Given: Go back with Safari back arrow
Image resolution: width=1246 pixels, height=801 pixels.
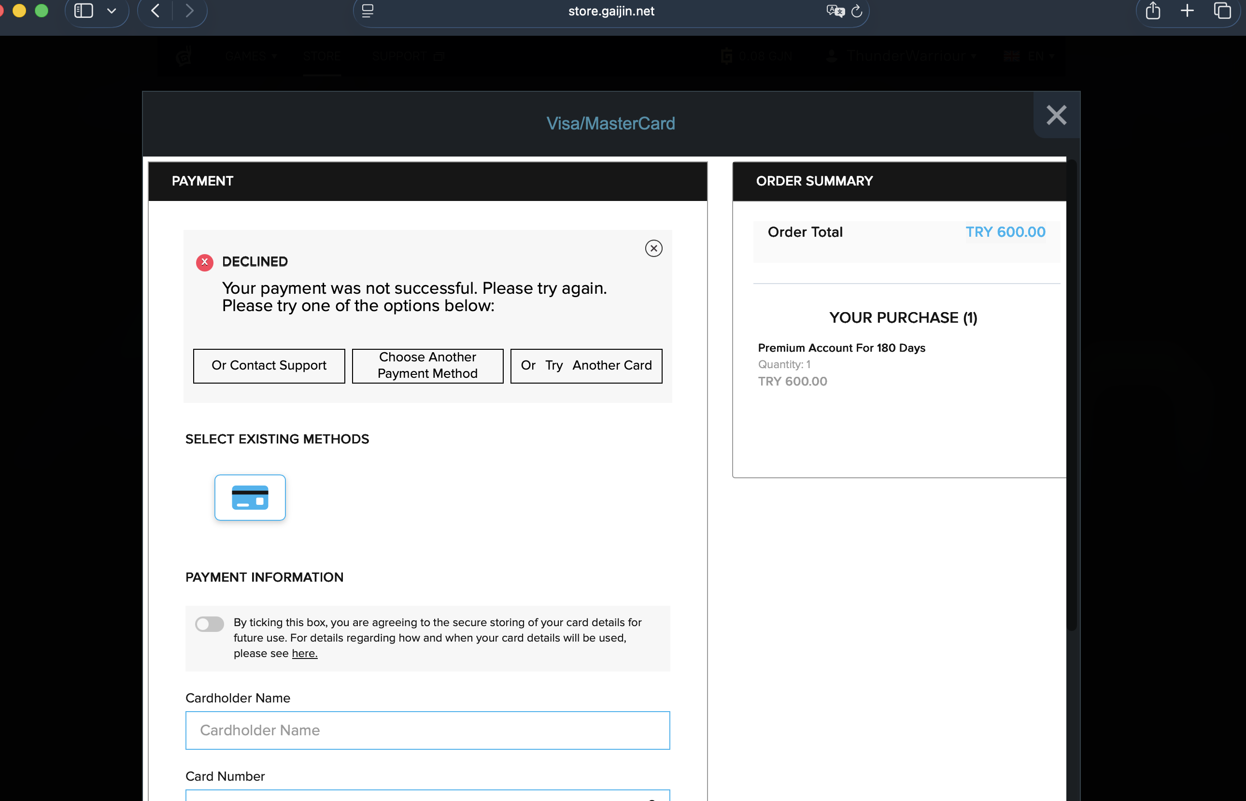Looking at the screenshot, I should pyautogui.click(x=156, y=11).
